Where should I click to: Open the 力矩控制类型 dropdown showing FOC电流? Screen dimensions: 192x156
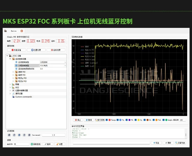click(53, 65)
